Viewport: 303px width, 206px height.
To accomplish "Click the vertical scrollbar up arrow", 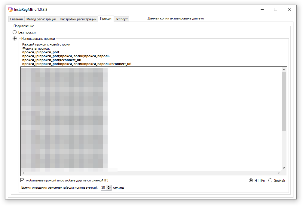I will tap(284, 70).
